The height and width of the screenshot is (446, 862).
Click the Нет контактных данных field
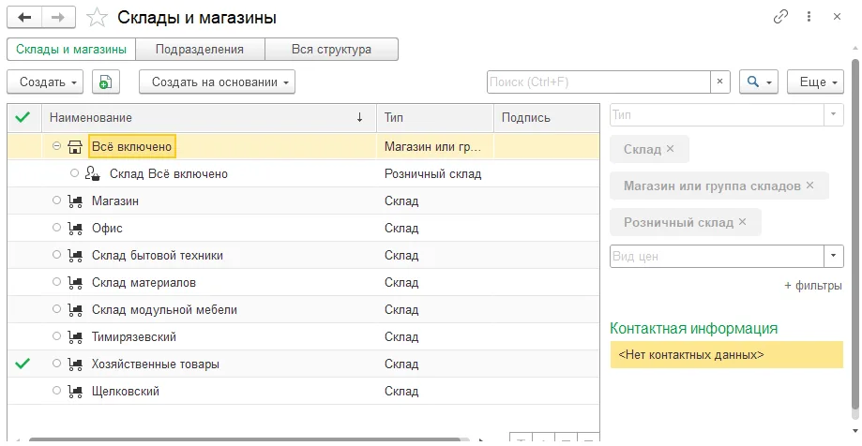(x=726, y=354)
